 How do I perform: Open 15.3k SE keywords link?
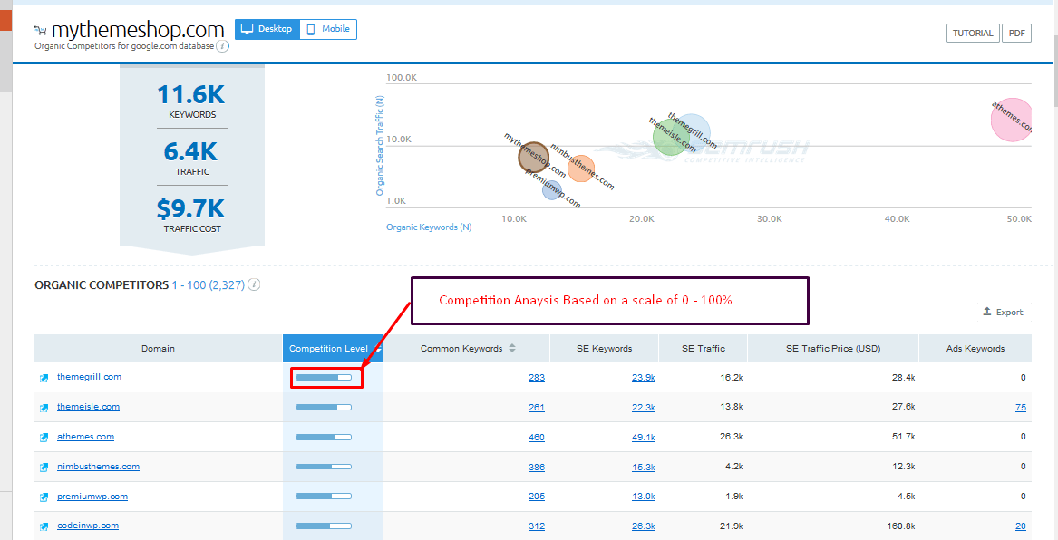[x=643, y=467]
